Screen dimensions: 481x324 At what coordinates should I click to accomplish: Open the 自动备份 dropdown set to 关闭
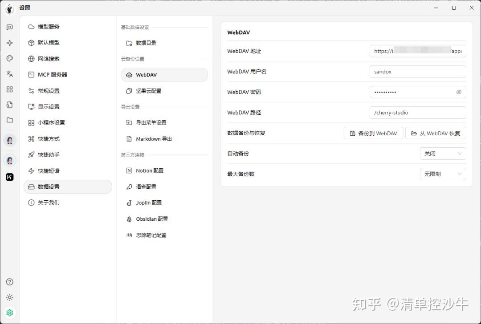coord(443,154)
